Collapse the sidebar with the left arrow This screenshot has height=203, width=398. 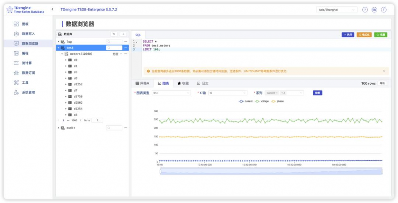[52, 9]
